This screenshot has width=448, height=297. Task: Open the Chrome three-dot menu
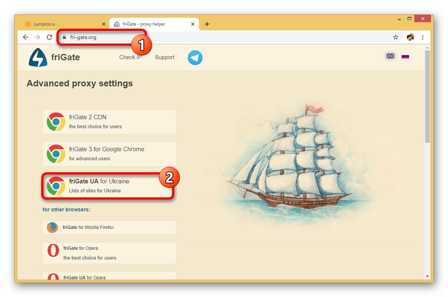[x=422, y=37]
